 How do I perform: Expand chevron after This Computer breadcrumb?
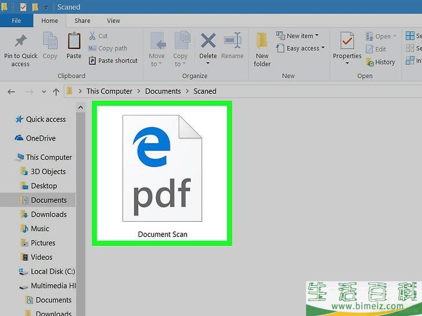(x=139, y=91)
